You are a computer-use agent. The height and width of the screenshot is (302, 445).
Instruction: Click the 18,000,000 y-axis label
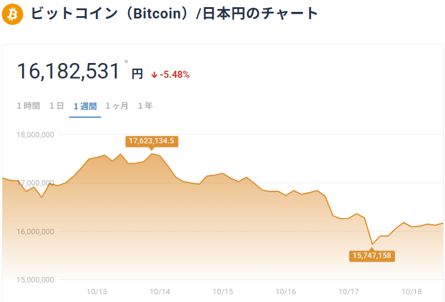point(36,135)
